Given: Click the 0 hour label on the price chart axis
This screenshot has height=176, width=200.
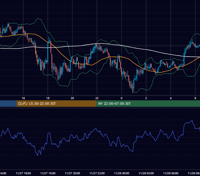Looking at the screenshot, I should pos(121,98).
